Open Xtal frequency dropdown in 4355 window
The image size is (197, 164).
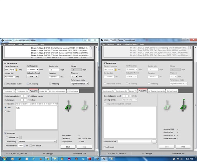[33, 69]
